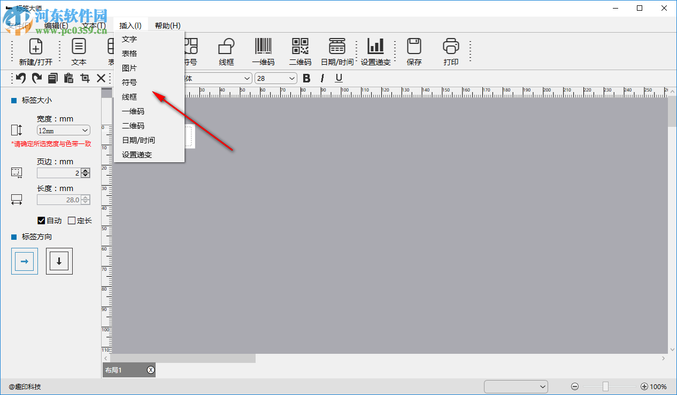
Task: Toggle Italic formatting
Action: [322, 78]
